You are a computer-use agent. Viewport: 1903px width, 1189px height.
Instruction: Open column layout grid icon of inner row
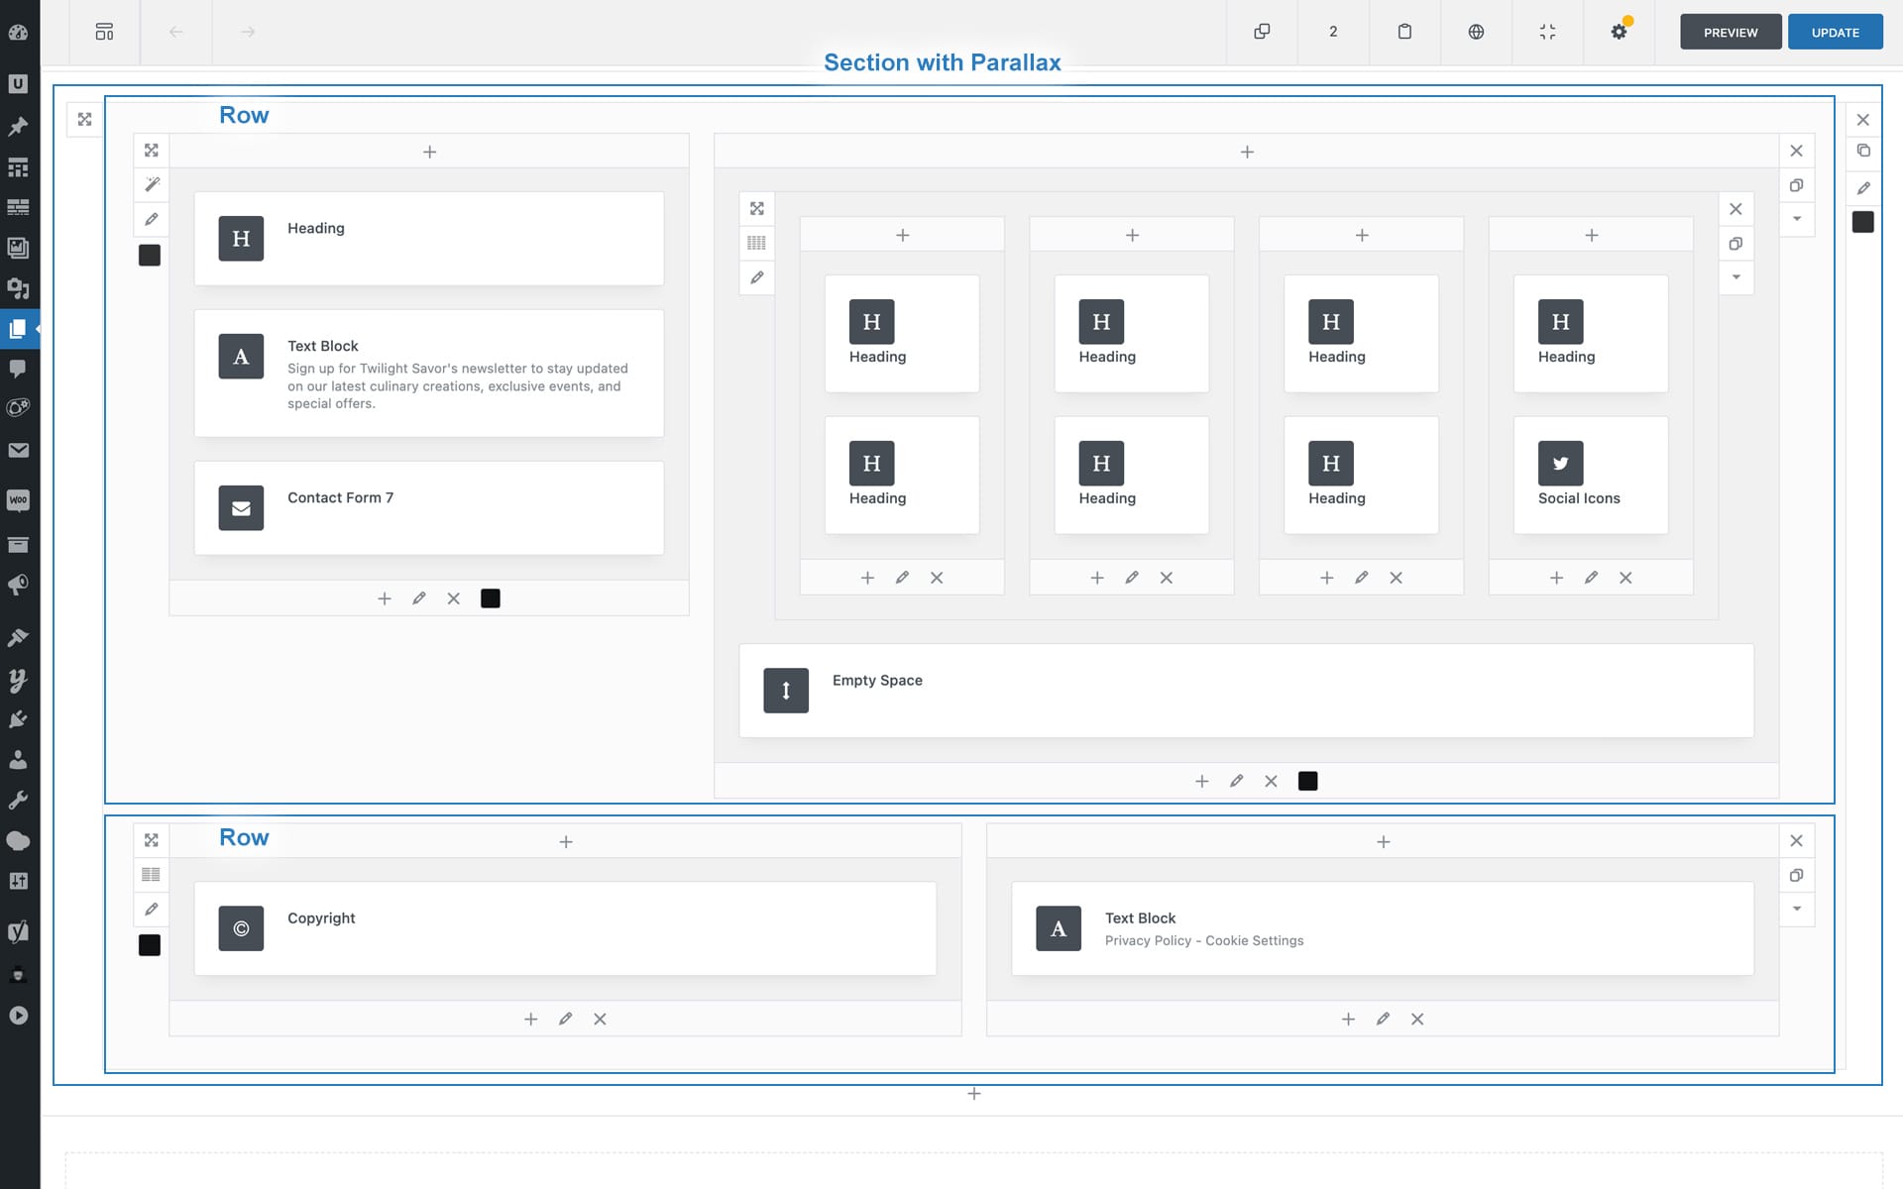click(x=756, y=243)
